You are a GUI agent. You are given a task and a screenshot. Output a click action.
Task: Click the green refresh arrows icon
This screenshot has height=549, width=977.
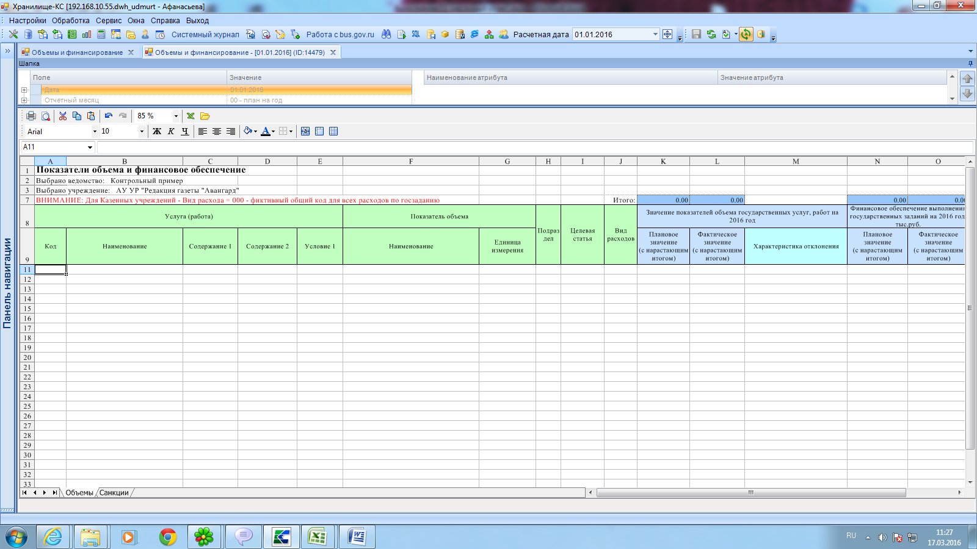click(x=711, y=35)
